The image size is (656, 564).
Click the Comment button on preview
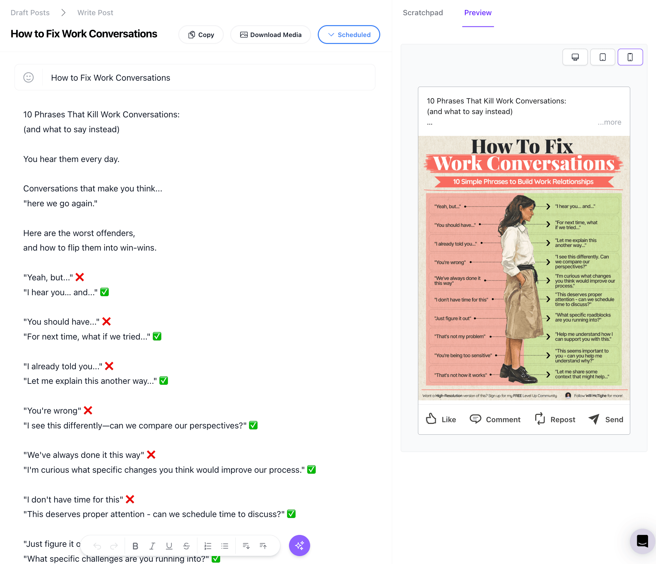495,420
